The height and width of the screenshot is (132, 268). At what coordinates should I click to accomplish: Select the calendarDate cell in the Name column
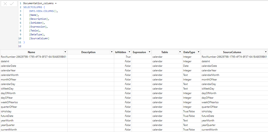pyautogui.click(x=9, y=66)
